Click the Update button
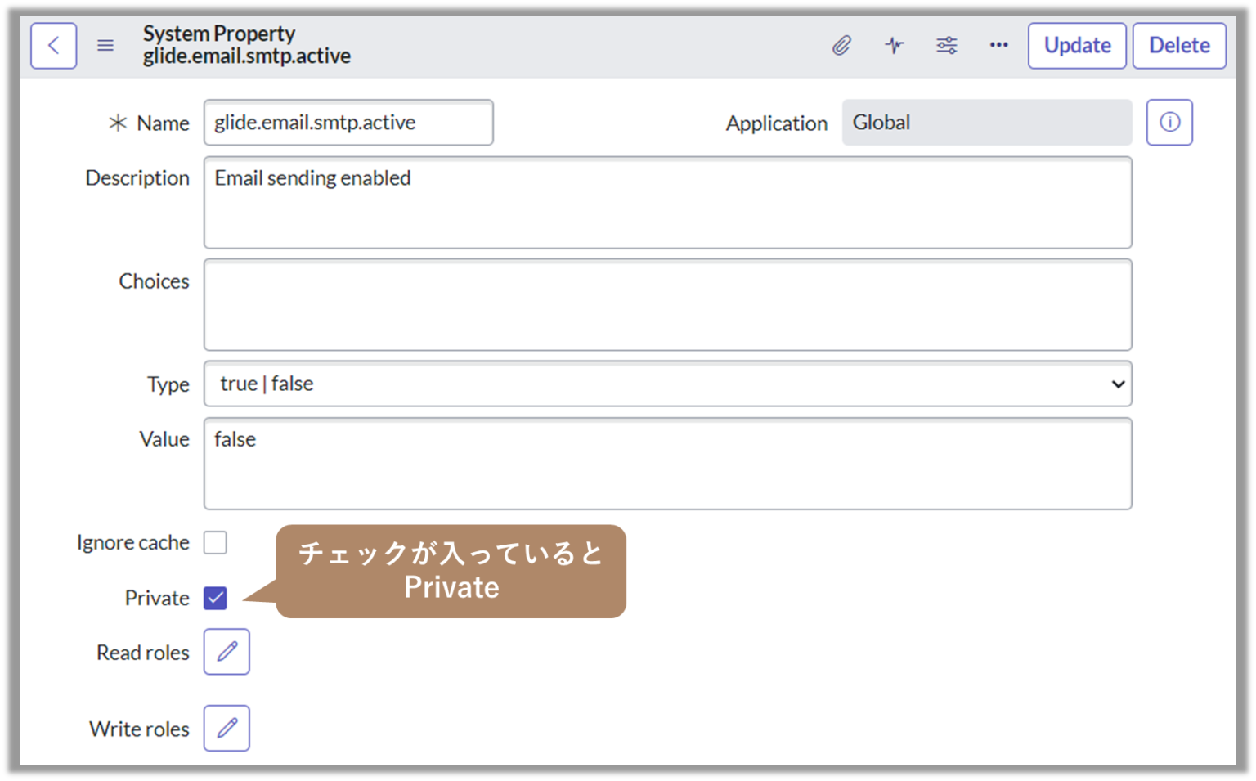This screenshot has height=781, width=1256. coord(1077,46)
